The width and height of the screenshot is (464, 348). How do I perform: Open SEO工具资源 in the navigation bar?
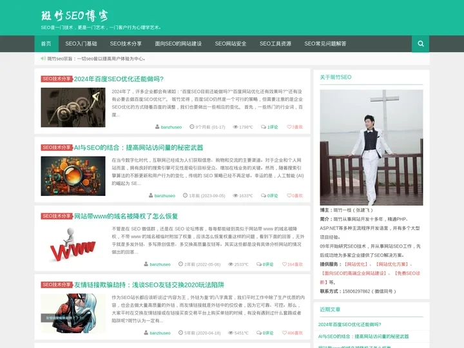(x=275, y=44)
